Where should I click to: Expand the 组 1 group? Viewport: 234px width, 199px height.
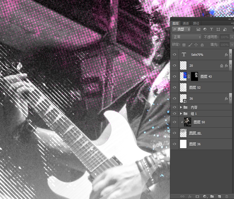click(181, 114)
